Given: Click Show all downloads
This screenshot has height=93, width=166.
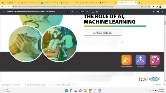Looking at the screenshot, I should coord(158,85).
